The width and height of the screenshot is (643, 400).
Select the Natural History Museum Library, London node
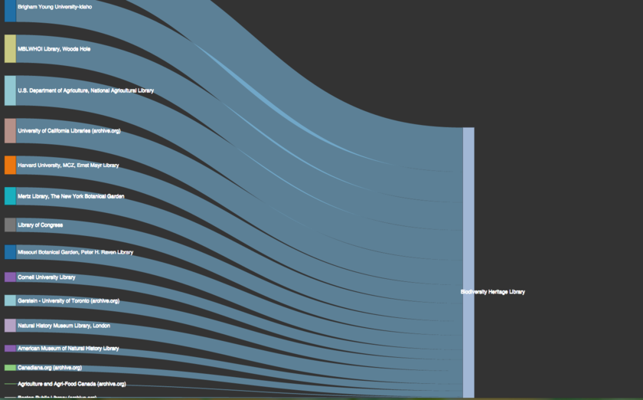10,326
